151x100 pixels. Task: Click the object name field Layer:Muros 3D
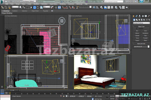click(140, 46)
